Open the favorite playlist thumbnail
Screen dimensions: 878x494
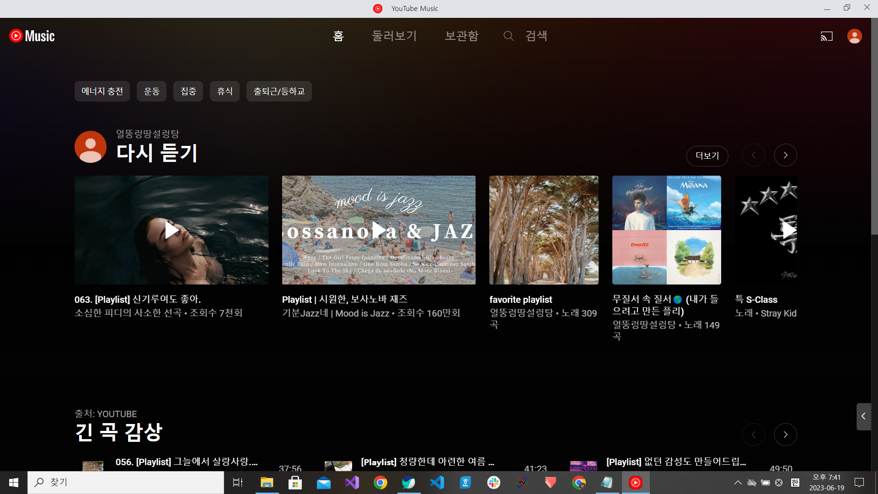pos(544,230)
